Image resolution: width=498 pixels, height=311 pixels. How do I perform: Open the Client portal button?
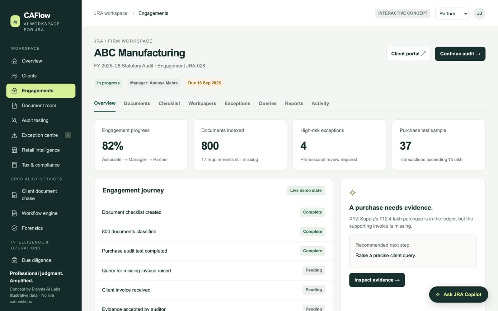click(408, 54)
